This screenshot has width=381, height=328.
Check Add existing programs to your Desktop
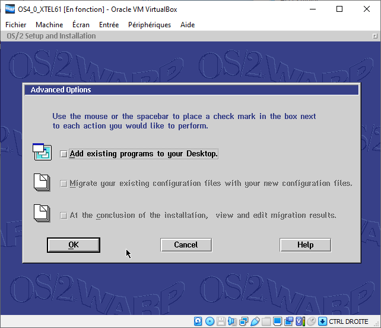[63, 154]
